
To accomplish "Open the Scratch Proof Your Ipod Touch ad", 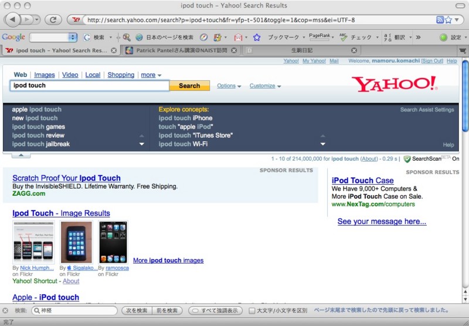I will [66, 178].
